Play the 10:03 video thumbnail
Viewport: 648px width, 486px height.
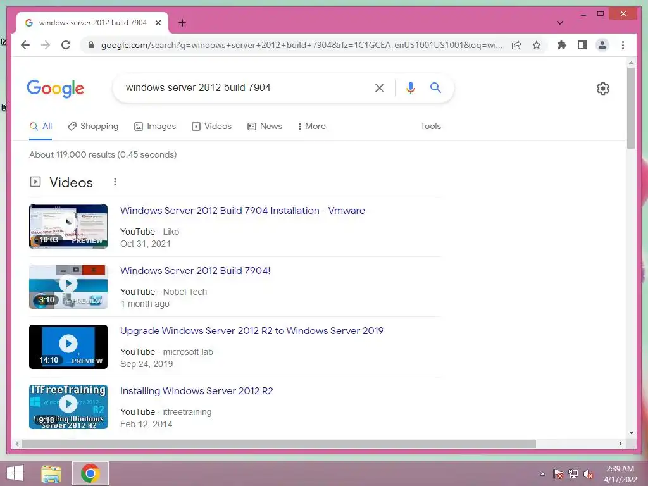point(68,227)
